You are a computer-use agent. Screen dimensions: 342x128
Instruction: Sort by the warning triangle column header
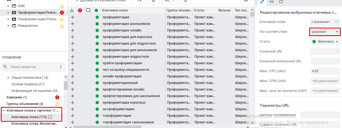72,10
